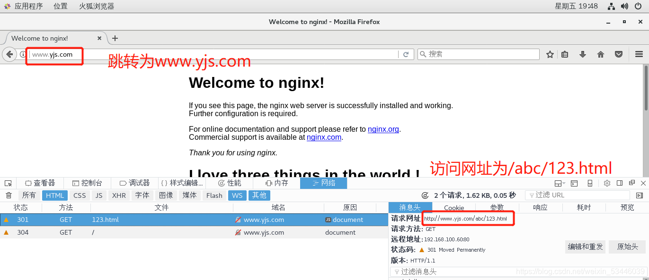This screenshot has height=280, width=649.
Task: Click the 搜索 search box
Action: (478, 54)
